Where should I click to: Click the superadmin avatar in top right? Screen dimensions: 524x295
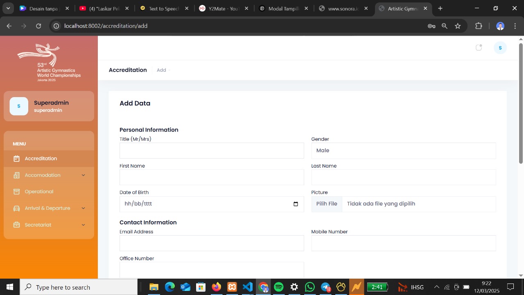(x=500, y=48)
